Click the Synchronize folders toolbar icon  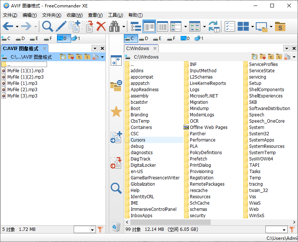pos(214,26)
